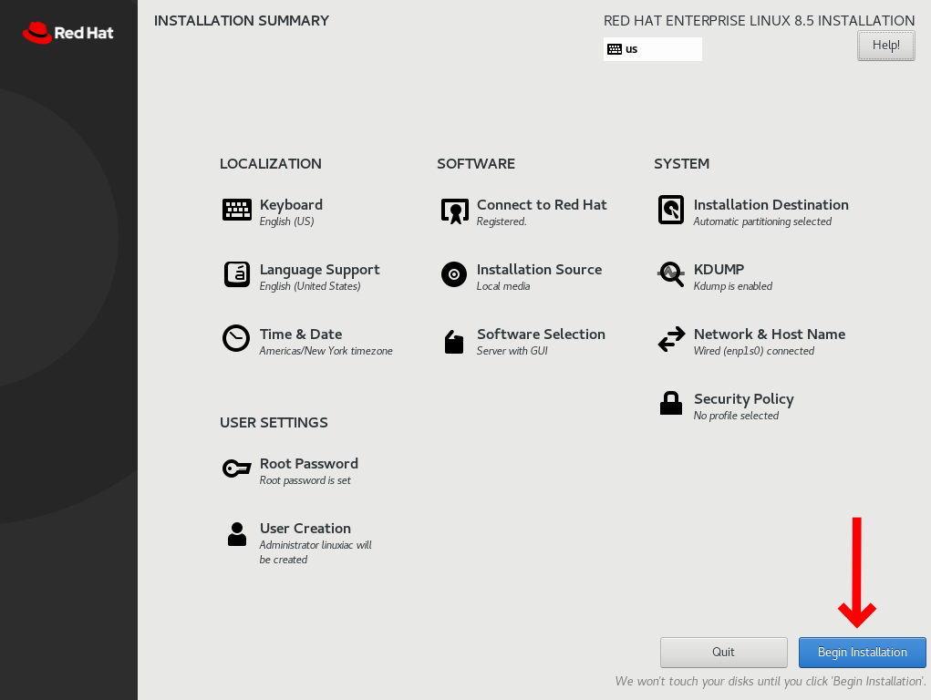Viewport: 931px width, 700px height.
Task: Click the Red Hat logo
Action: [x=68, y=33]
